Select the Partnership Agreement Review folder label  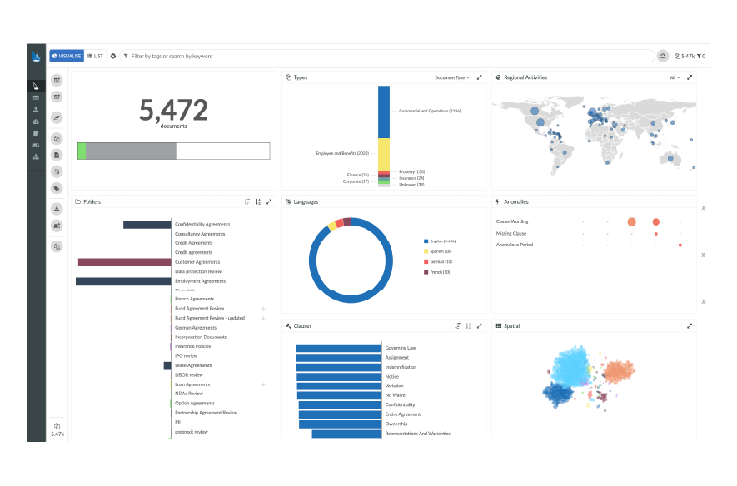(206, 413)
